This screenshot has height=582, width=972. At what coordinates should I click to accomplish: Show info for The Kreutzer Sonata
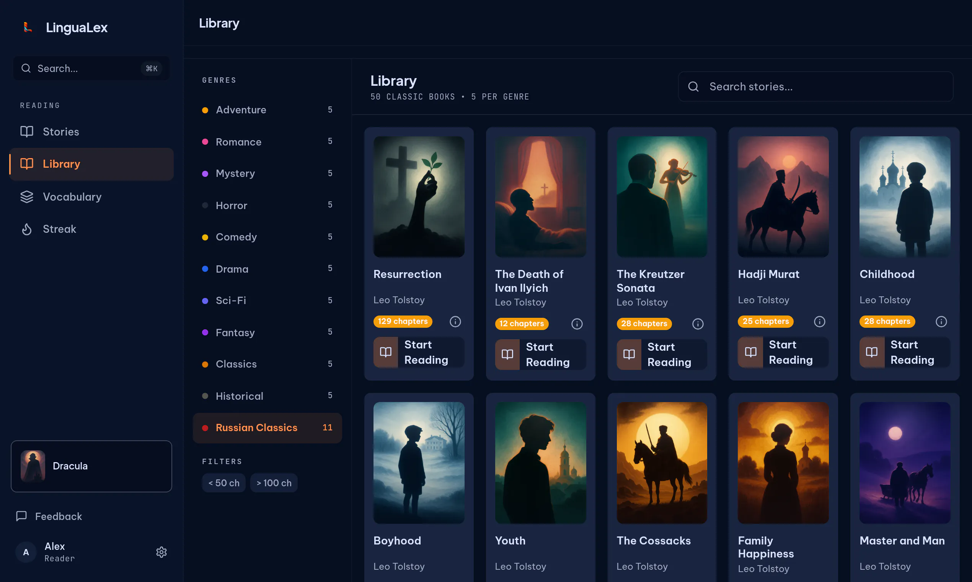[x=698, y=324]
